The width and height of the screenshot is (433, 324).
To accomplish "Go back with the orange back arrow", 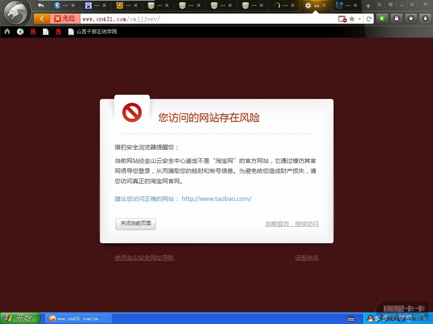I will pyautogui.click(x=42, y=19).
